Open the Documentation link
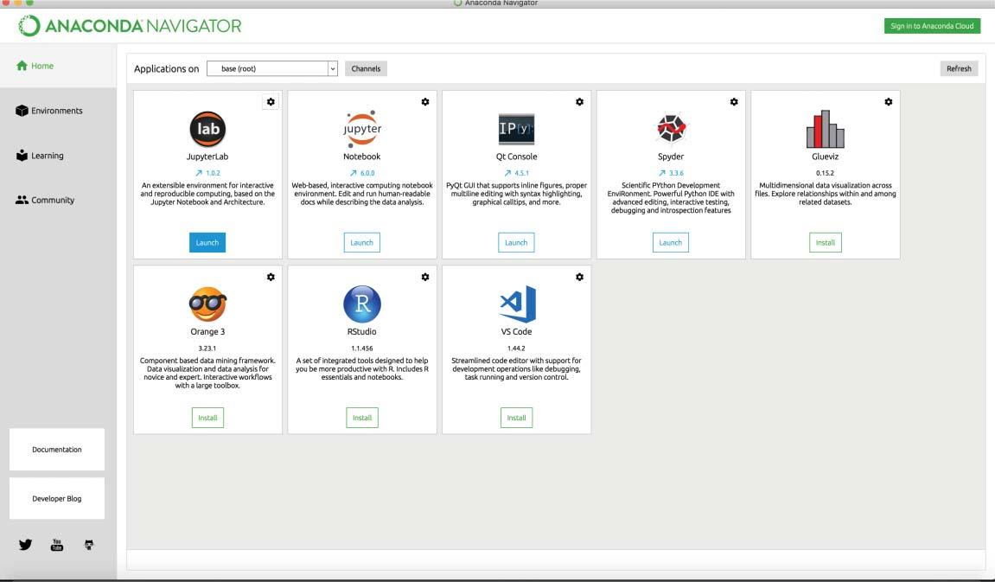The width and height of the screenshot is (995, 582). coord(57,450)
